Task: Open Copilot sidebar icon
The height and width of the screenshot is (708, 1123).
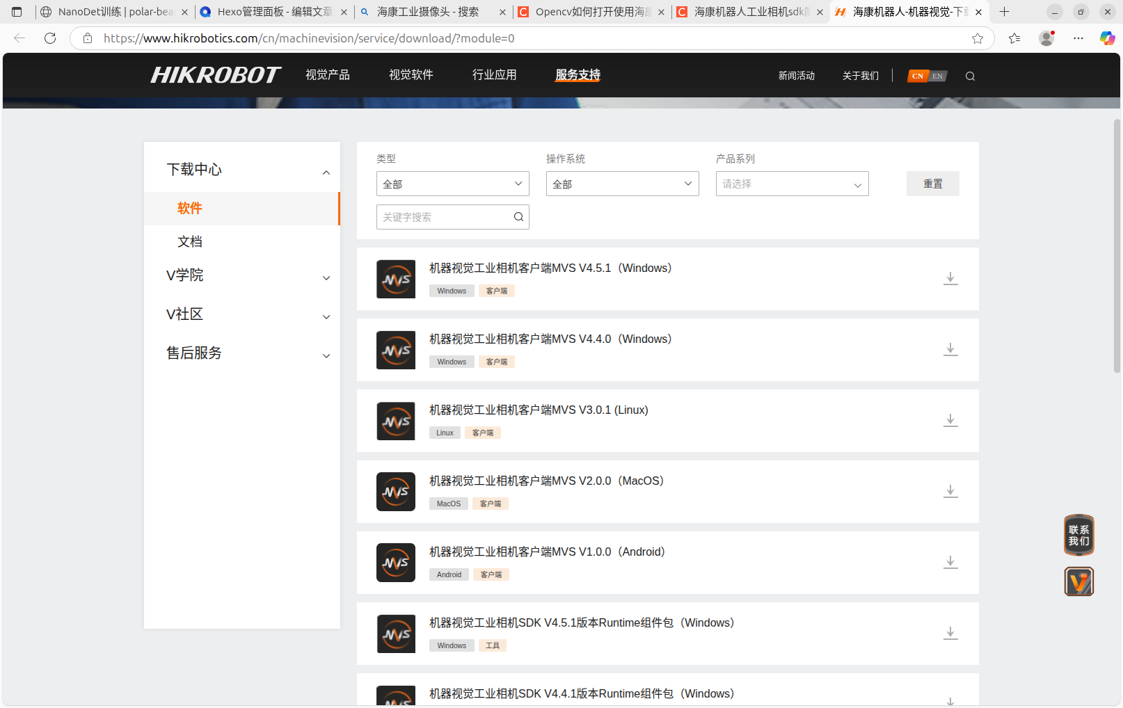Action: pyautogui.click(x=1107, y=38)
